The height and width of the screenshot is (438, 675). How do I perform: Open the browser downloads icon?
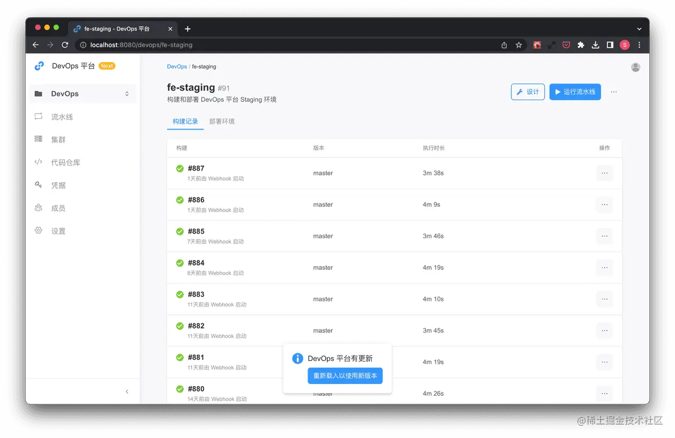coord(595,45)
